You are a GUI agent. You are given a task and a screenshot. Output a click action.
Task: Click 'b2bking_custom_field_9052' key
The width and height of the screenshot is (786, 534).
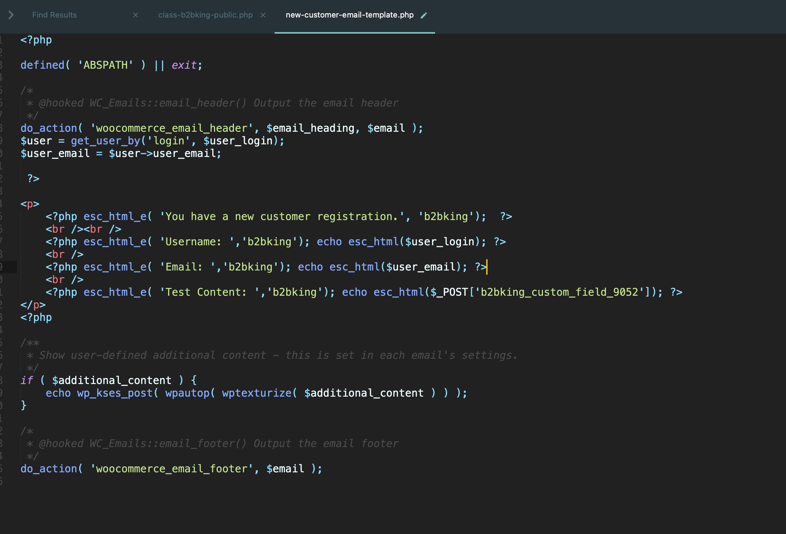(x=559, y=292)
